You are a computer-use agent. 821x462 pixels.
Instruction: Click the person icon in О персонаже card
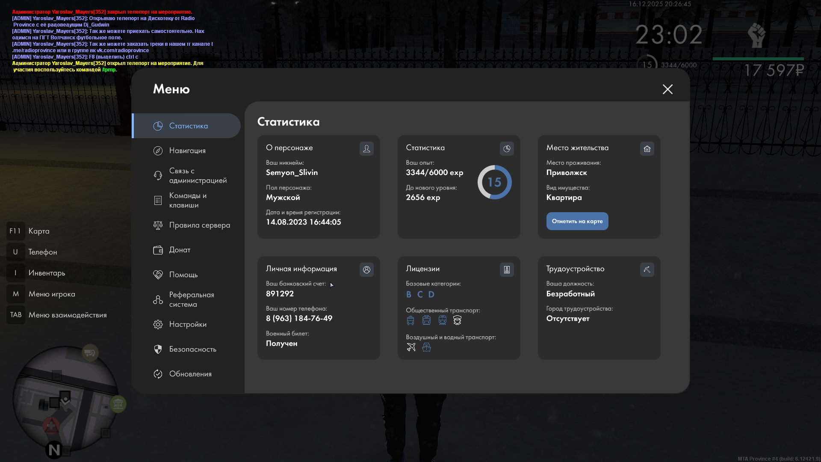pos(366,148)
